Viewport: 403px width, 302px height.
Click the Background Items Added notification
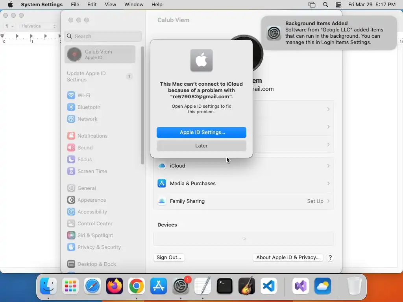click(329, 33)
